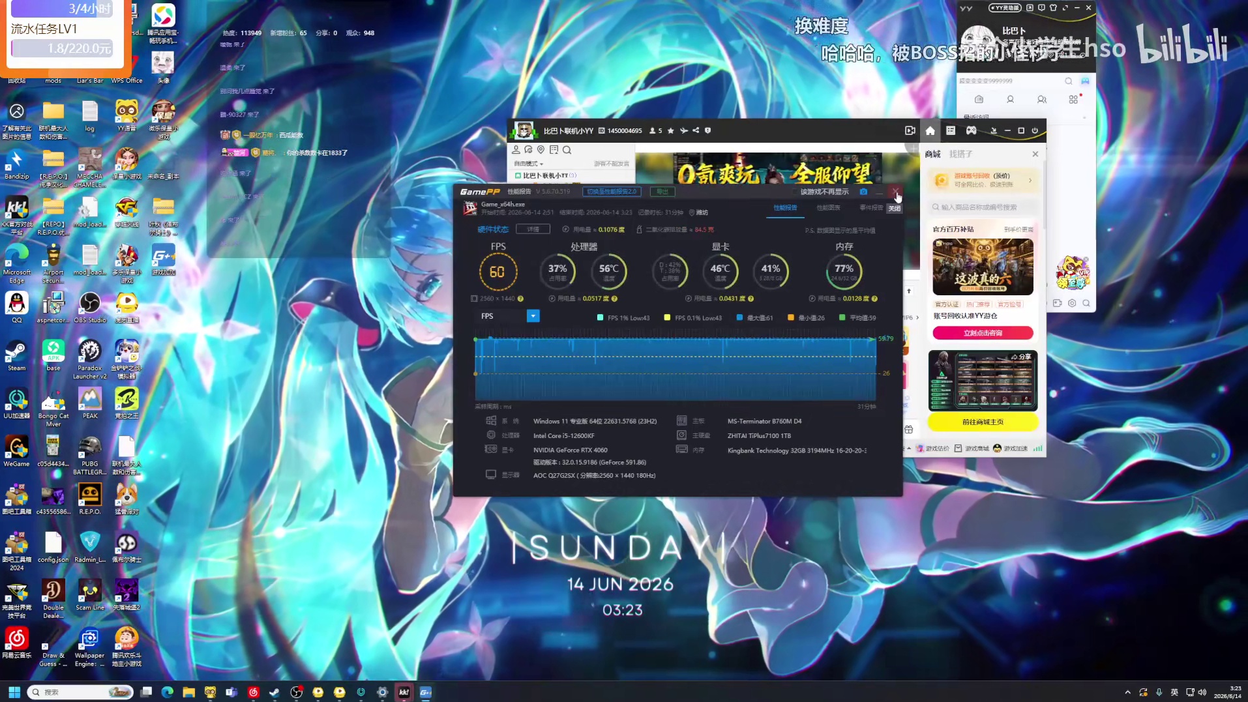Viewport: 1248px width, 702px height.
Task: Click the green 导出 export button
Action: click(x=662, y=192)
